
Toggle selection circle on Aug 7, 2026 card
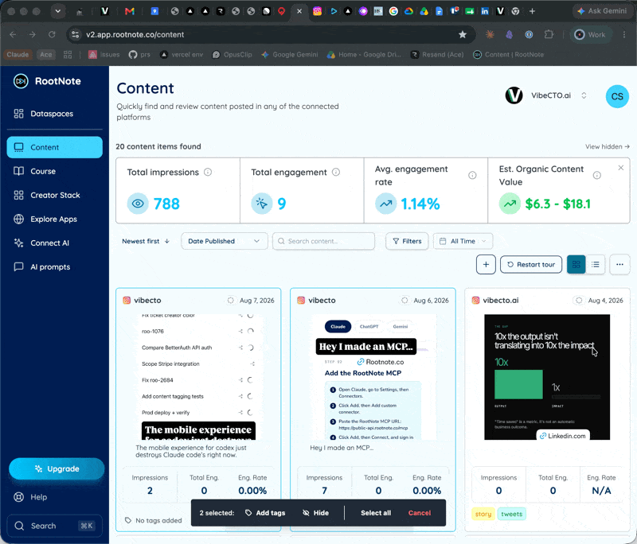(x=230, y=300)
